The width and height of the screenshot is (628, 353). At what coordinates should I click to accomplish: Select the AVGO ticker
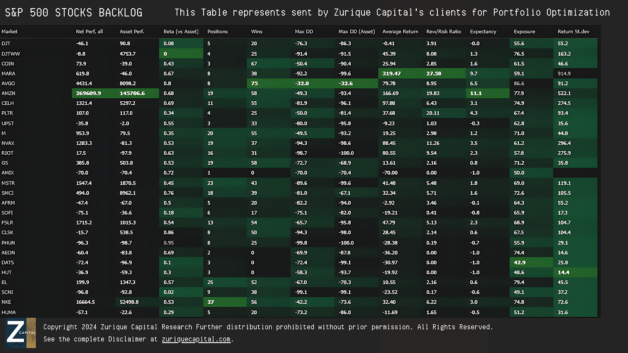click(x=8, y=83)
